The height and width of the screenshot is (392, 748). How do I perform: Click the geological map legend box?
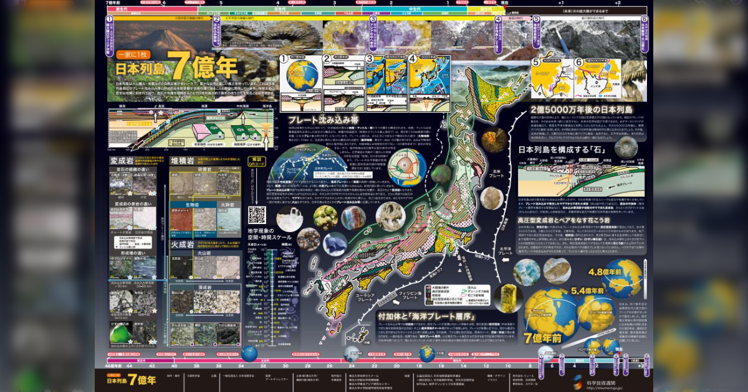click(x=458, y=296)
